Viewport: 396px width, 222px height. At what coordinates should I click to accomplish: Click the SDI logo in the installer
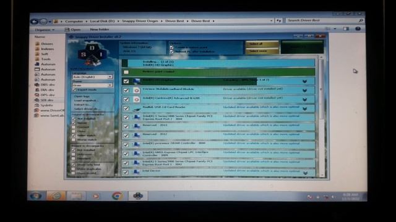point(92,54)
